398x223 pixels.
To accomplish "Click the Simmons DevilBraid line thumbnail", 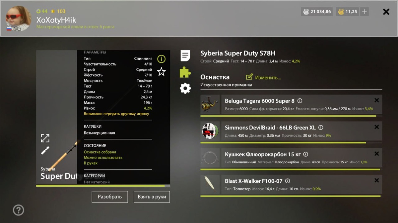I will [x=210, y=131].
